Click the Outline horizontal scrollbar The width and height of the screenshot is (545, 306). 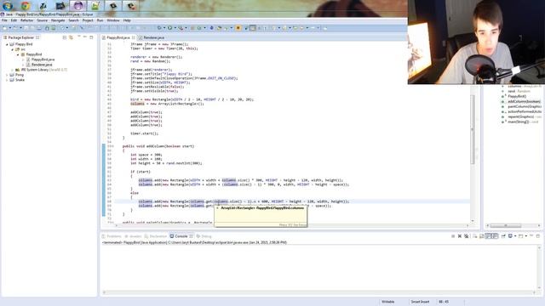[506, 225]
